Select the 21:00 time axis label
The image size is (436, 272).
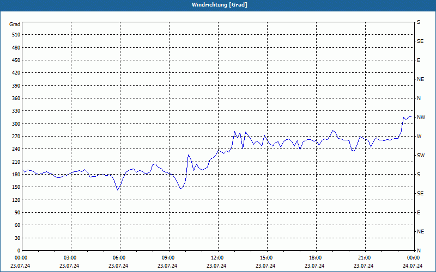[365, 258]
